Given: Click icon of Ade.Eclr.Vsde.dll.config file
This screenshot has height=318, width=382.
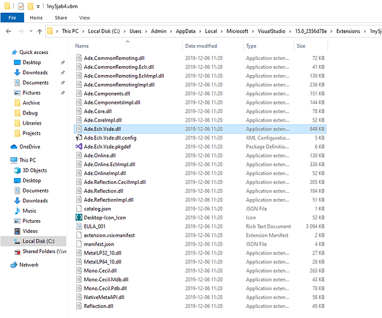Looking at the screenshot, I should 79,138.
